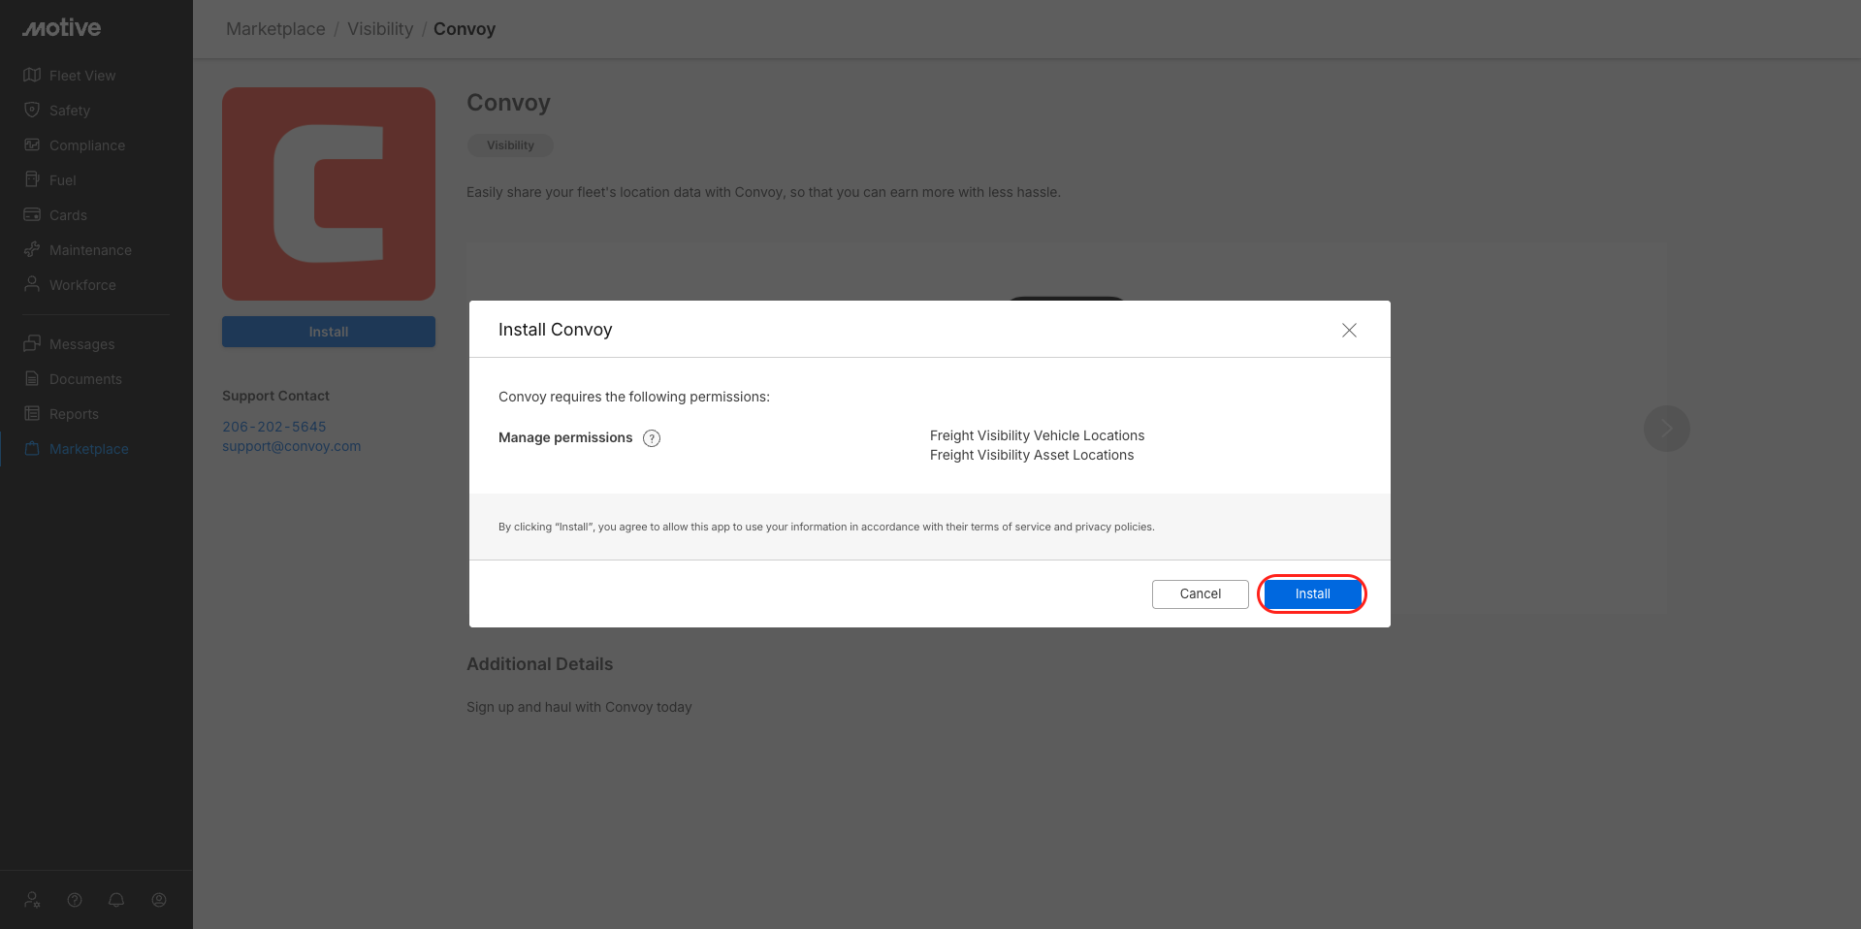Viewport: 1861px width, 929px height.
Task: Click the Maintenance wrench icon
Action: (32, 249)
